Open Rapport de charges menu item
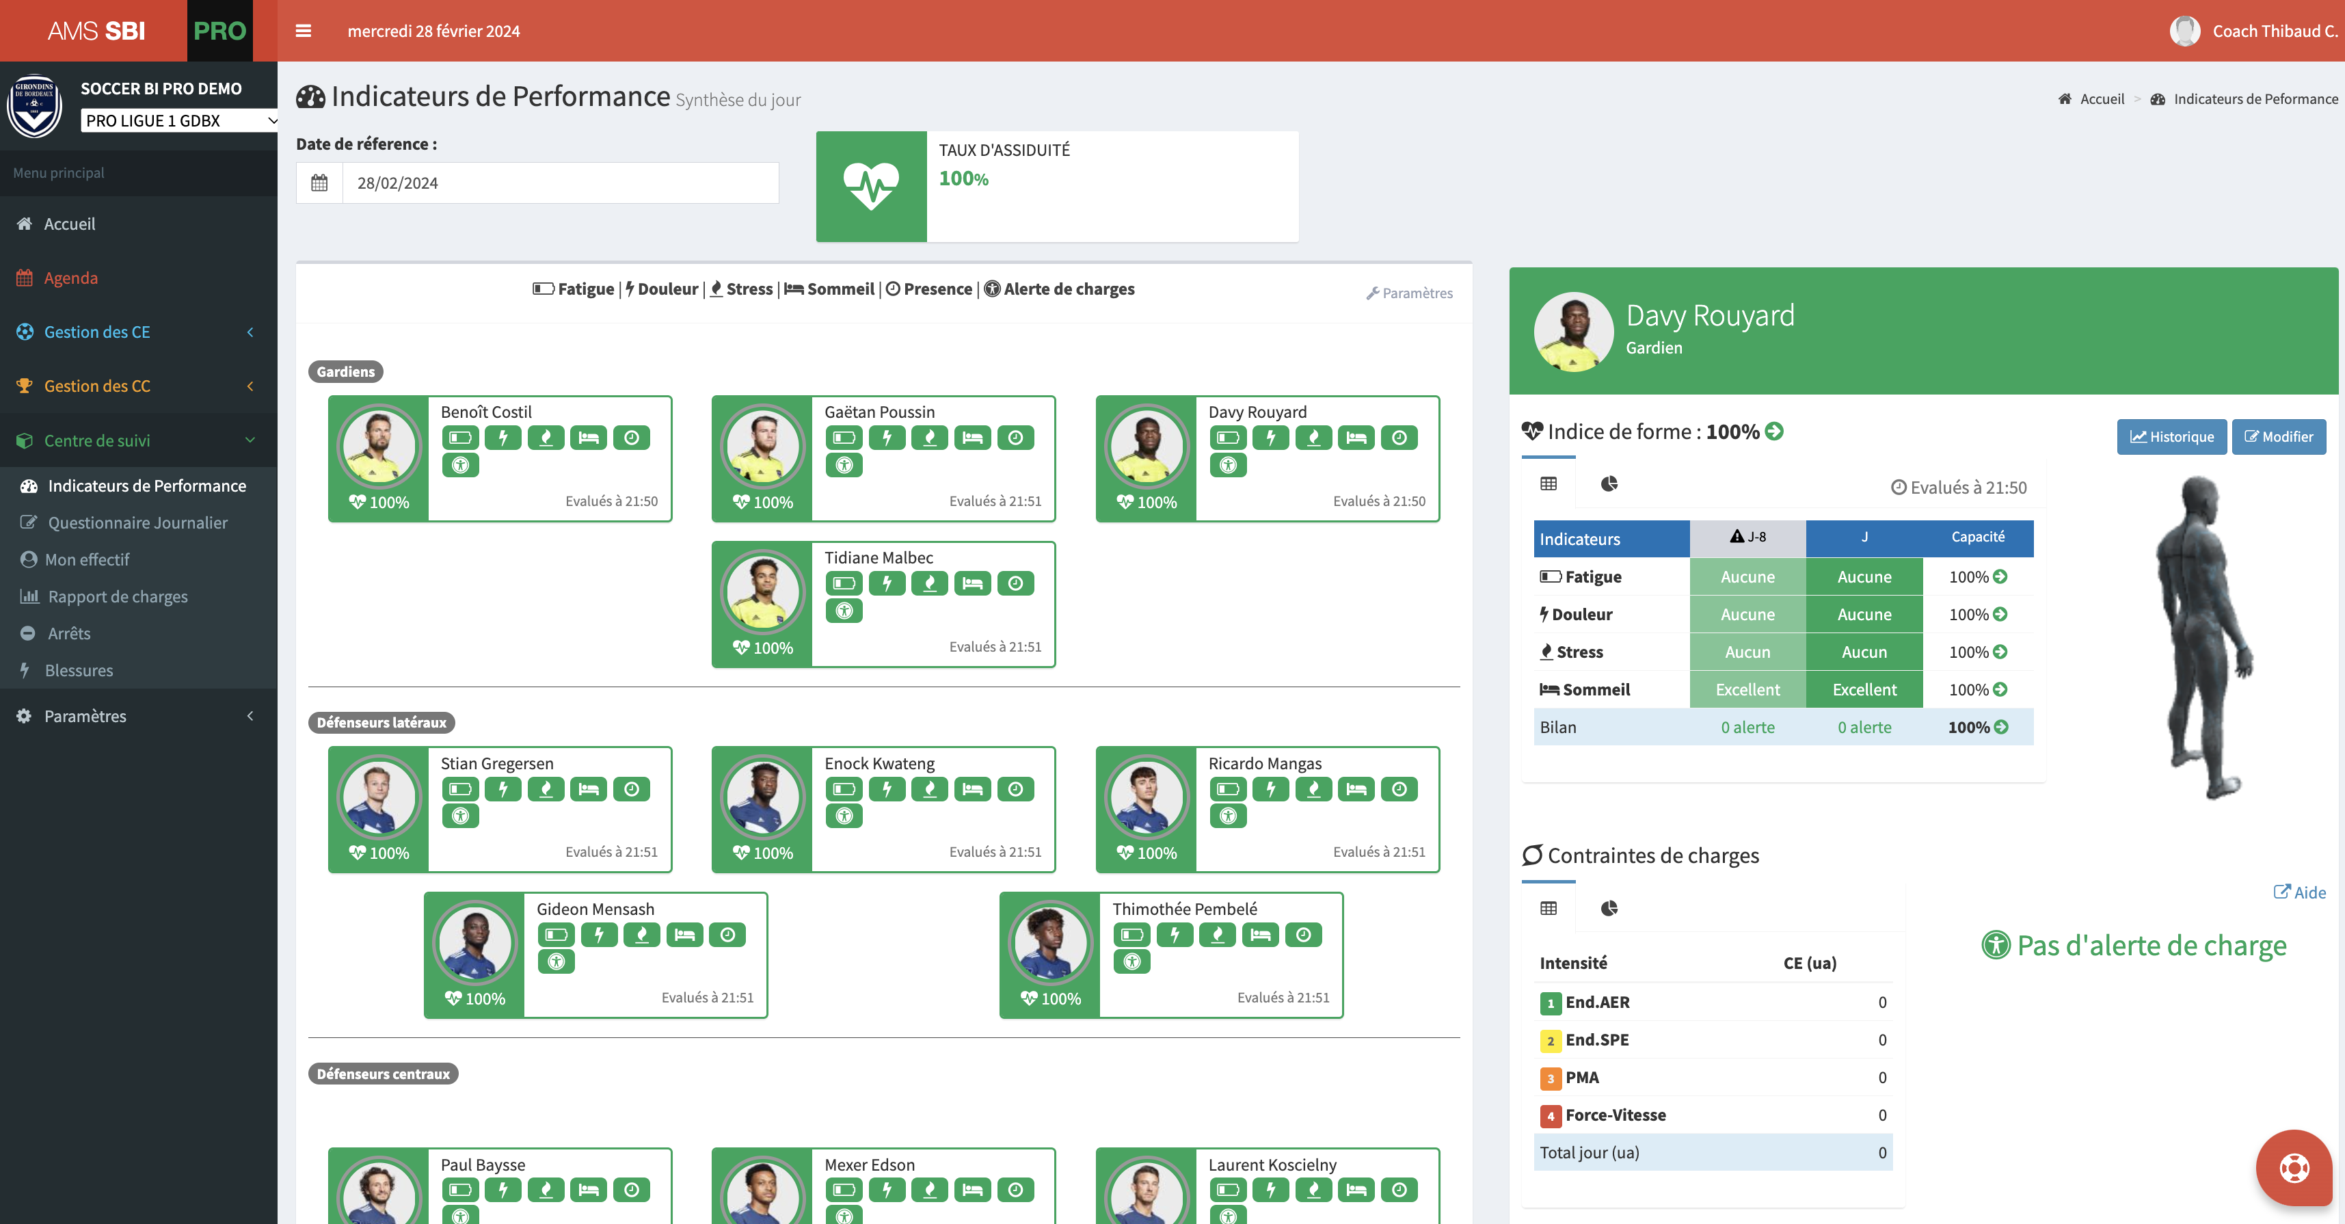Image resolution: width=2345 pixels, height=1224 pixels. pyautogui.click(x=118, y=596)
